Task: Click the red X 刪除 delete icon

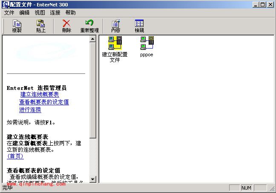Action: (x=66, y=26)
